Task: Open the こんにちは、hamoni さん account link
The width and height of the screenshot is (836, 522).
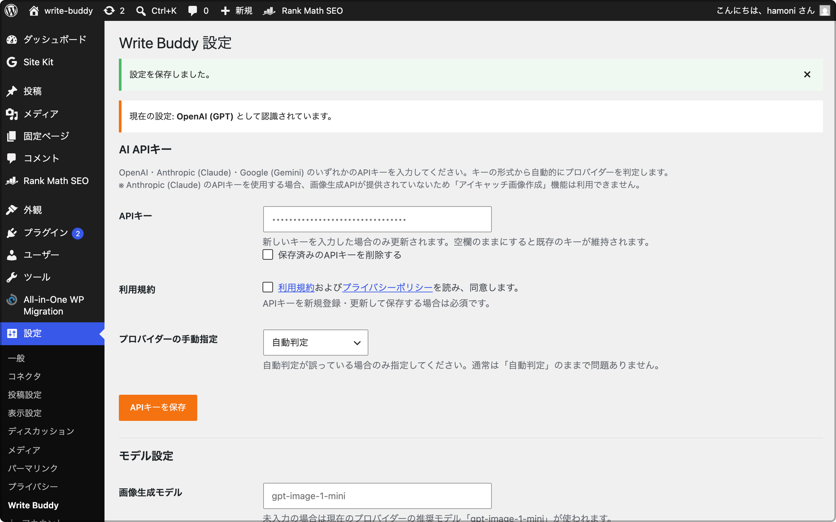Action: tap(765, 11)
